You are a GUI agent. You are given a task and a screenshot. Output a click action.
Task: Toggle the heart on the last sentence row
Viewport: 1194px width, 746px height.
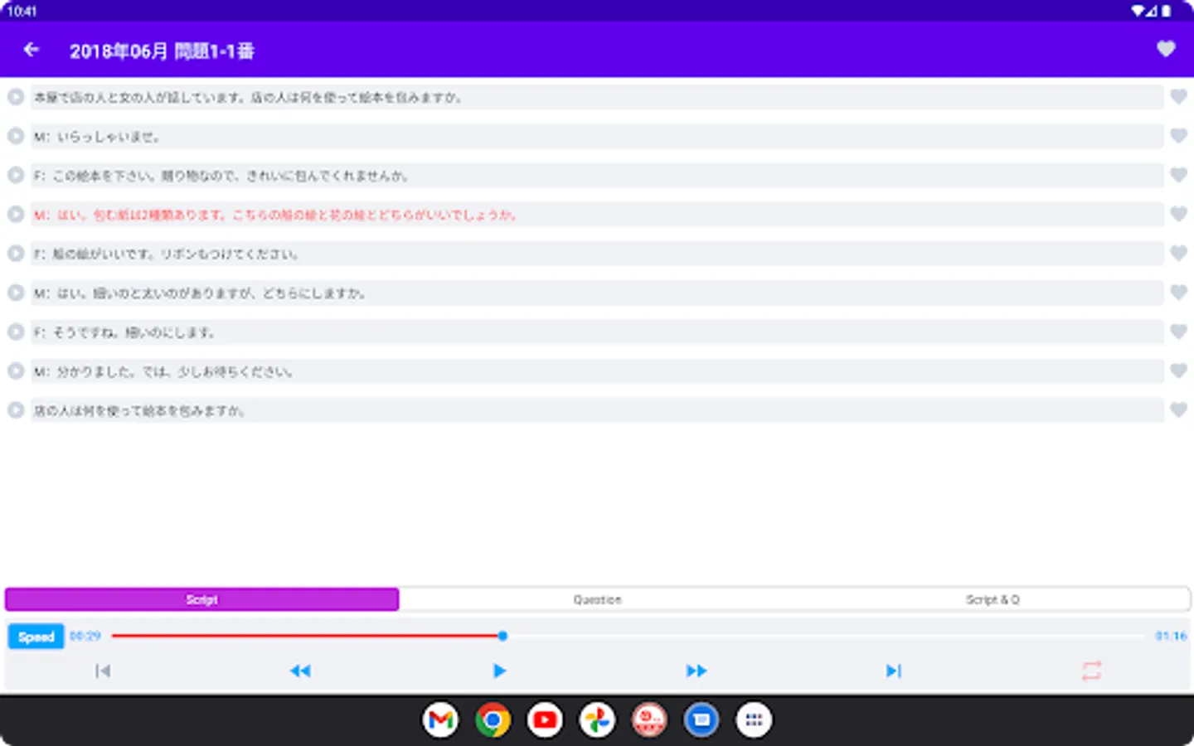1177,409
